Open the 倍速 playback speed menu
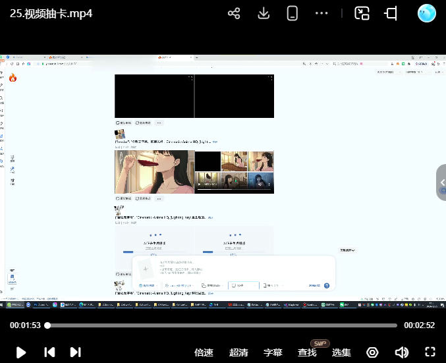This screenshot has height=363, width=446. tap(204, 352)
